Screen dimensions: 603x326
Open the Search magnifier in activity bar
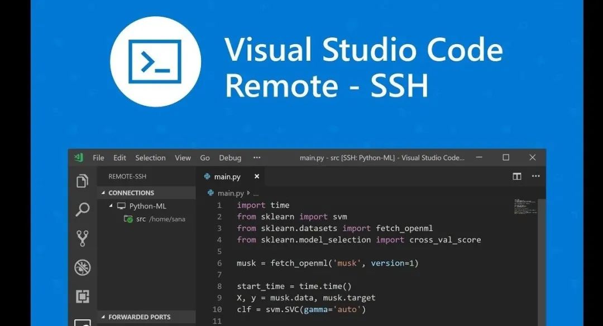click(82, 210)
